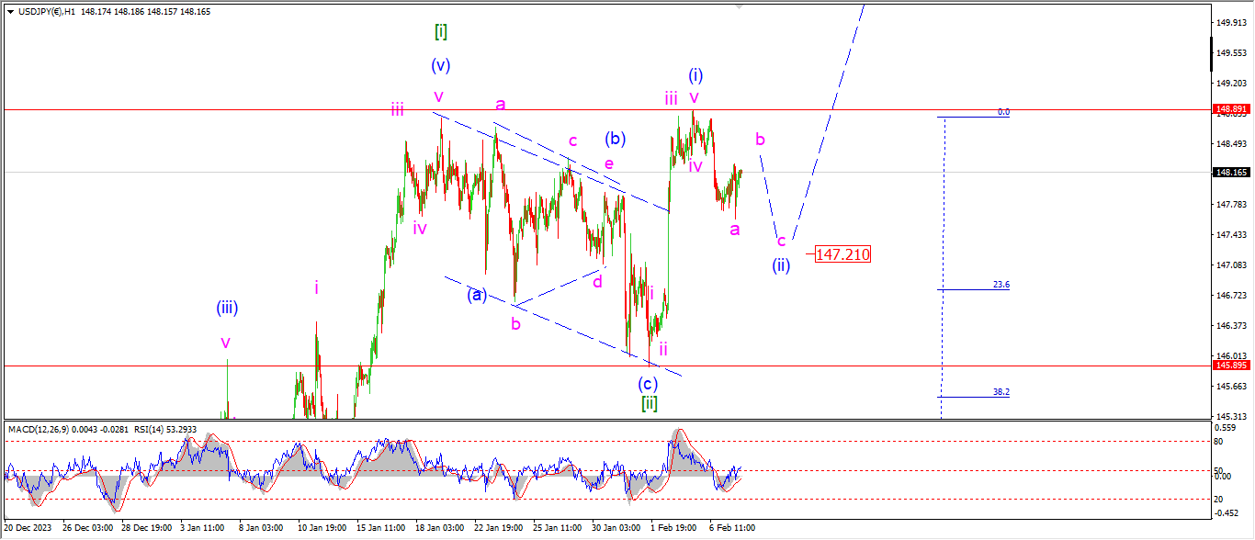Select the blue (iii) wave label

(x=227, y=309)
